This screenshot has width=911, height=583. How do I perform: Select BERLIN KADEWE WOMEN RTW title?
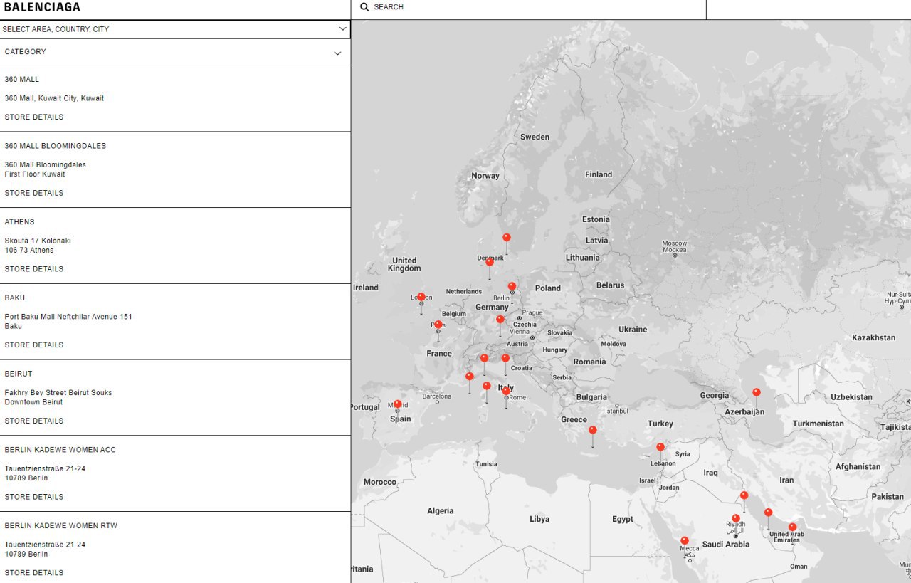pos(61,525)
